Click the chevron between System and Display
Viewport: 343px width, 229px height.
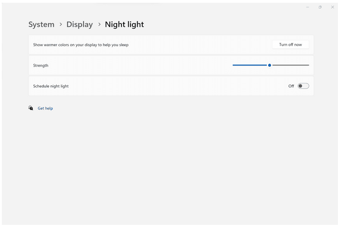(x=61, y=24)
